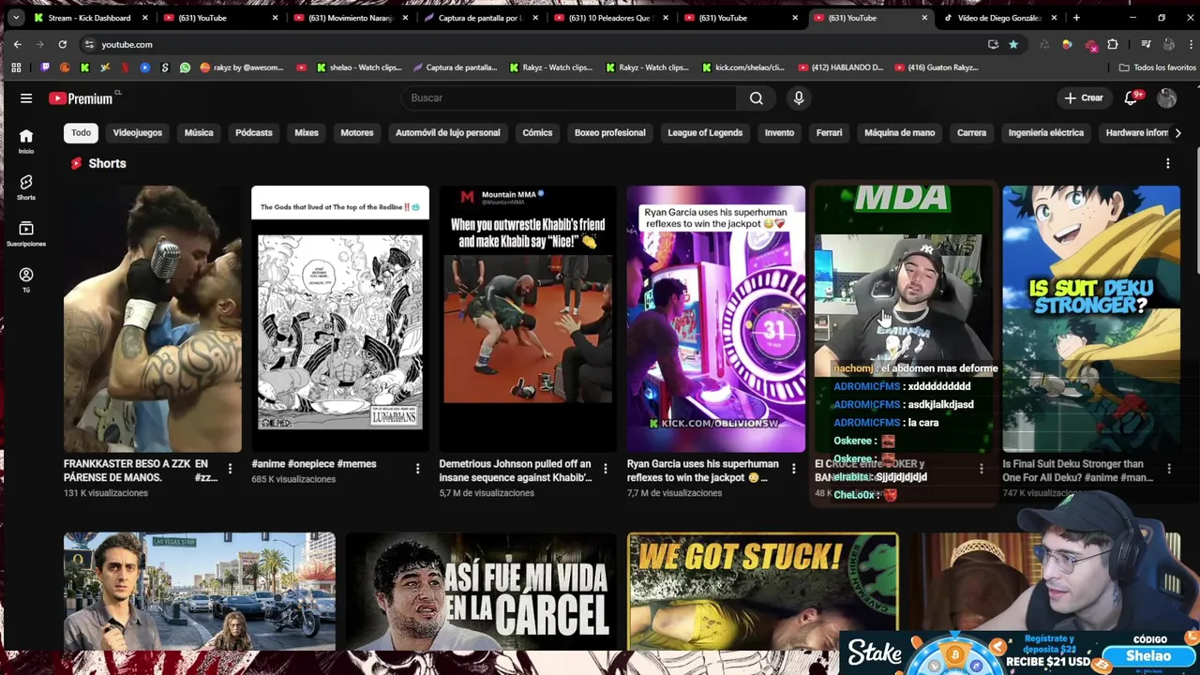
Task: Go back with browser back arrow
Action: pyautogui.click(x=17, y=44)
